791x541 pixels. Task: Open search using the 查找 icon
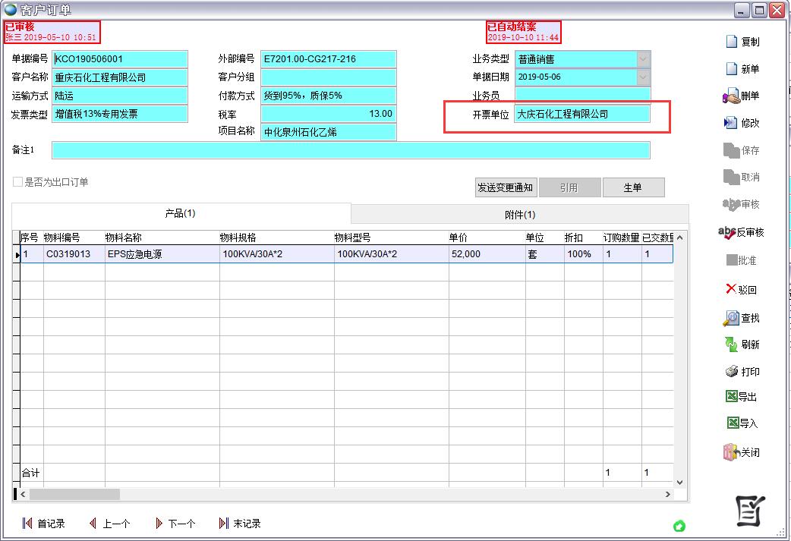point(731,318)
